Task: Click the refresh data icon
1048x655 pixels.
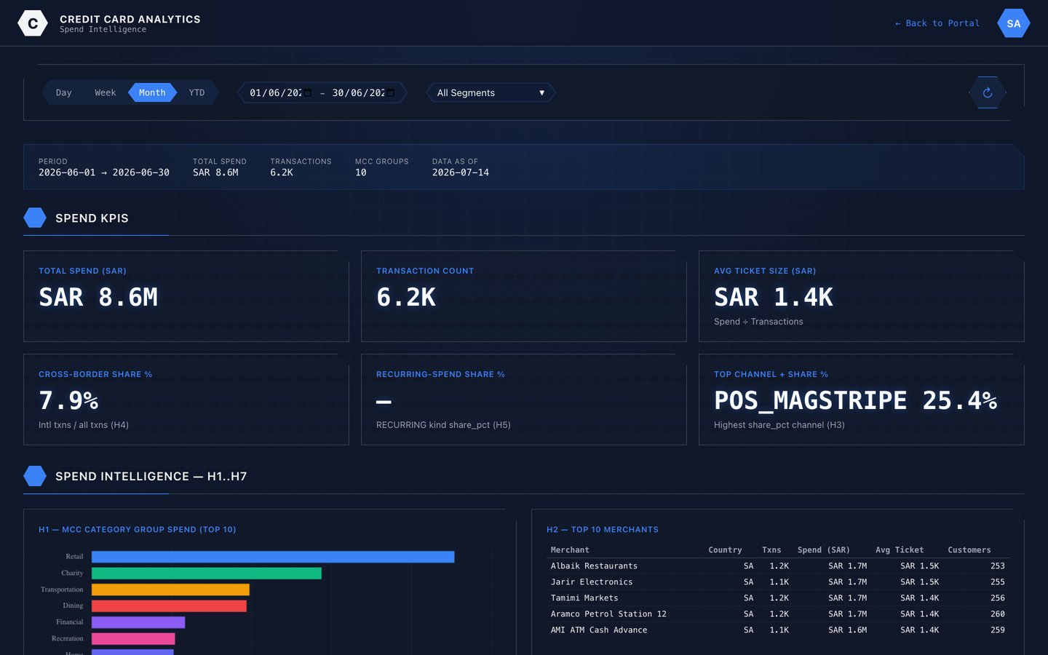Action: [988, 92]
